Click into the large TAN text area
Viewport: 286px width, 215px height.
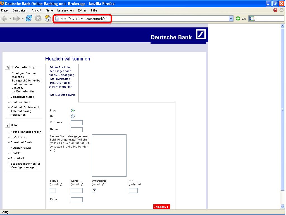point(109,155)
